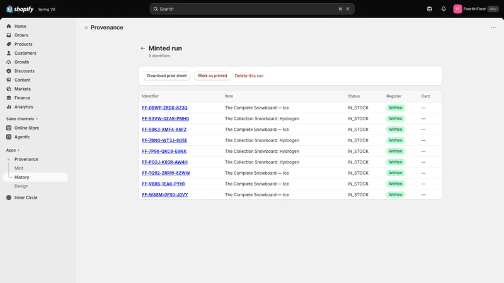This screenshot has width=504, height=283.
Task: Select the Mint item under Provenance
Action: [x=19, y=168]
